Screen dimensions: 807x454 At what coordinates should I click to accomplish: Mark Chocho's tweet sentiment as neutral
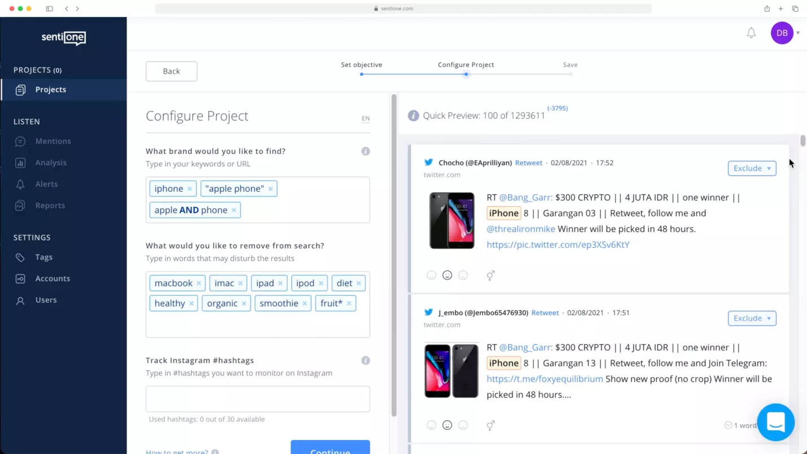447,275
